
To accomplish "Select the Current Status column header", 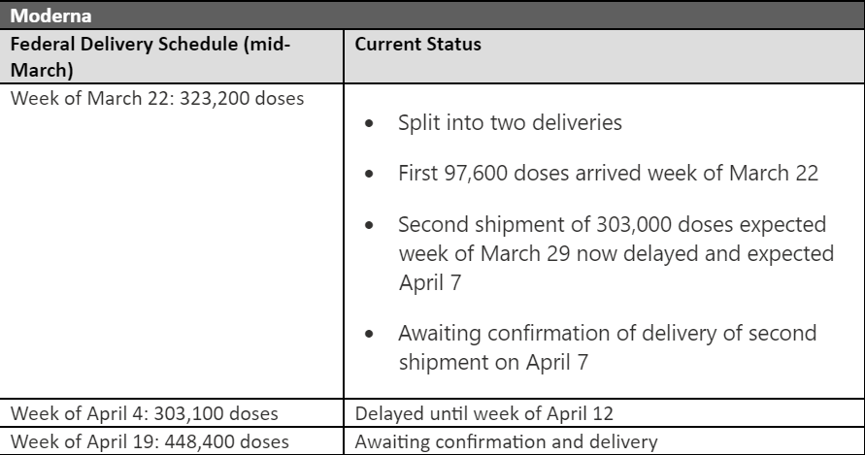I will click(x=604, y=57).
